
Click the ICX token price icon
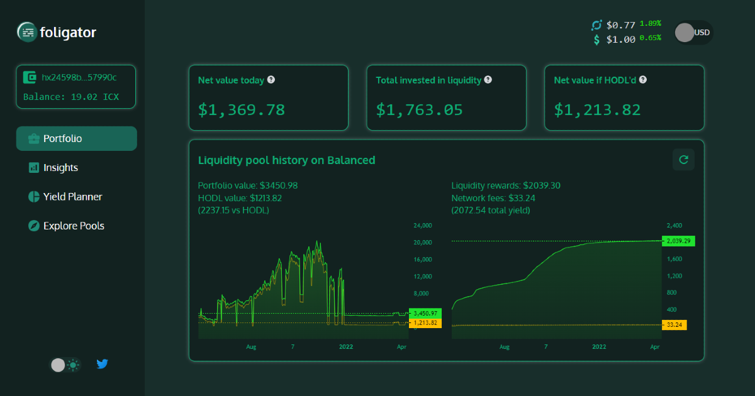click(x=596, y=25)
